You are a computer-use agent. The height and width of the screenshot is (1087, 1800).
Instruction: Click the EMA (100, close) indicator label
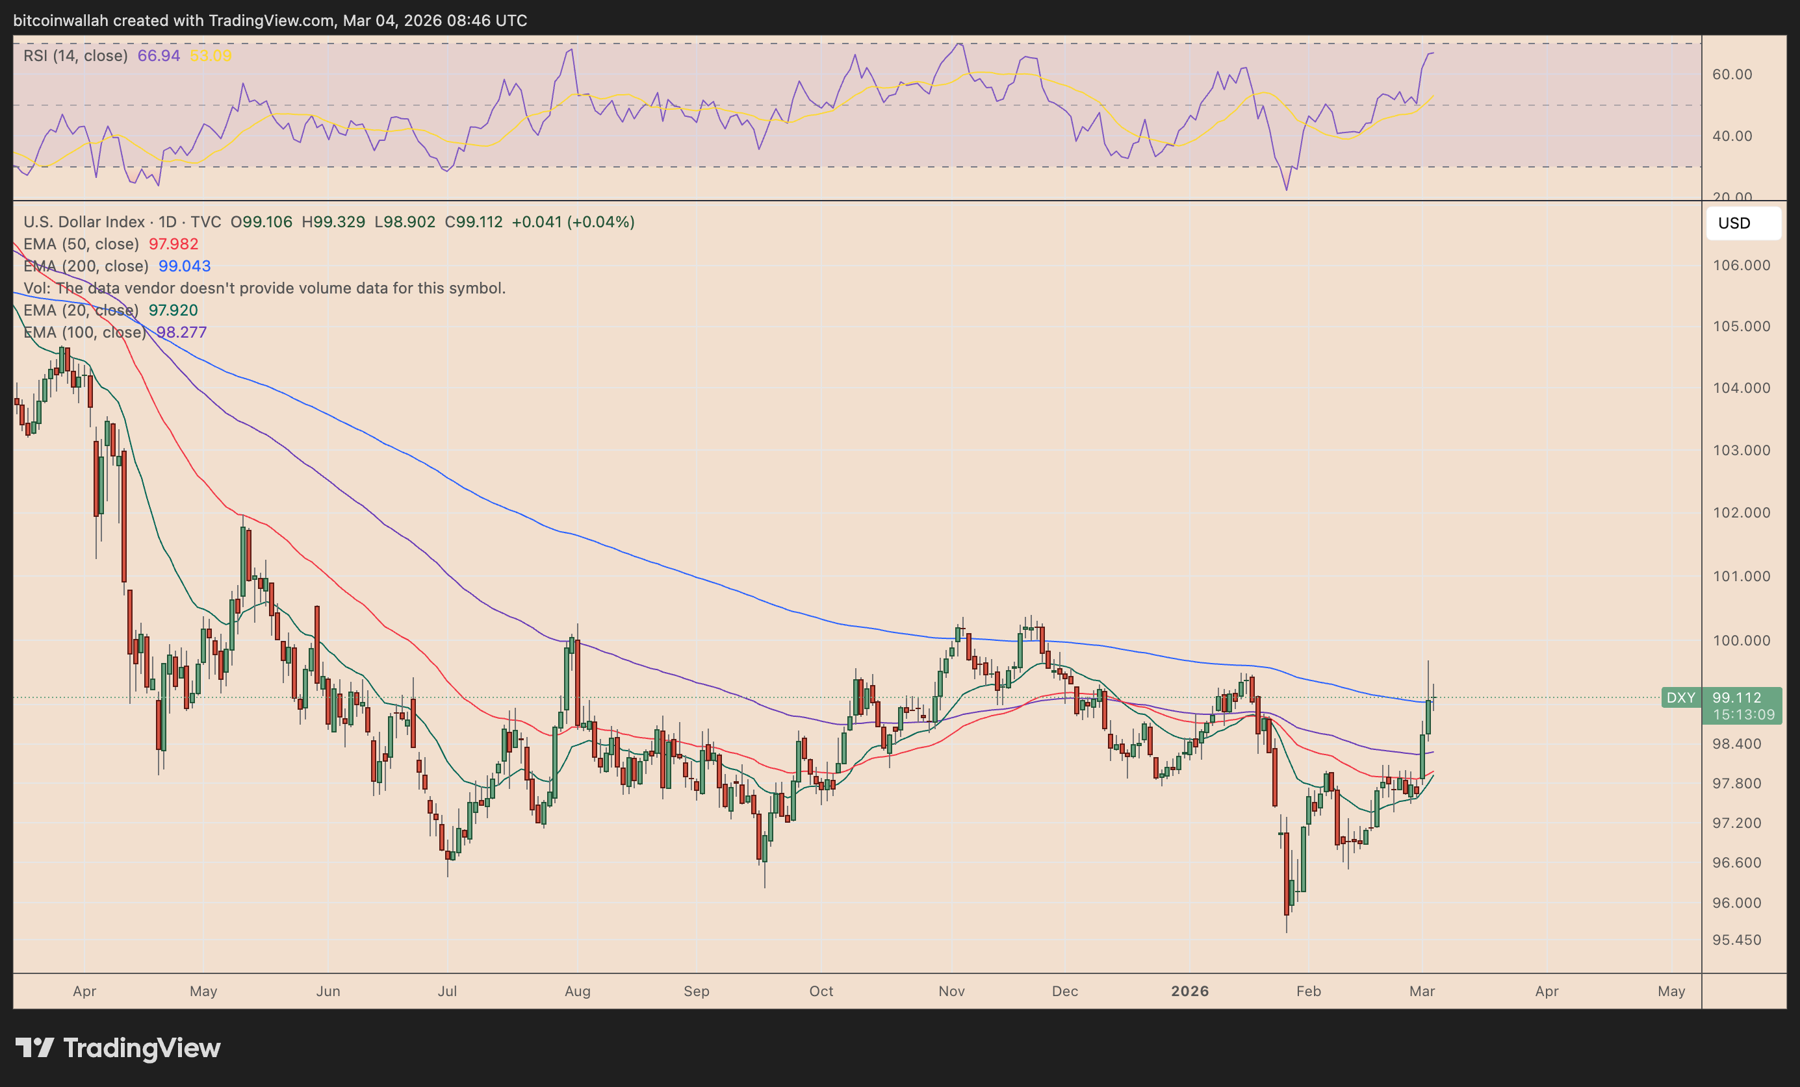[84, 332]
